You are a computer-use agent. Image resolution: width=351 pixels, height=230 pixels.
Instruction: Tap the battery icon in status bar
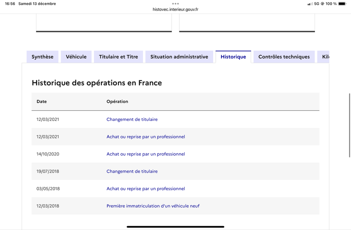[x=342, y=4]
